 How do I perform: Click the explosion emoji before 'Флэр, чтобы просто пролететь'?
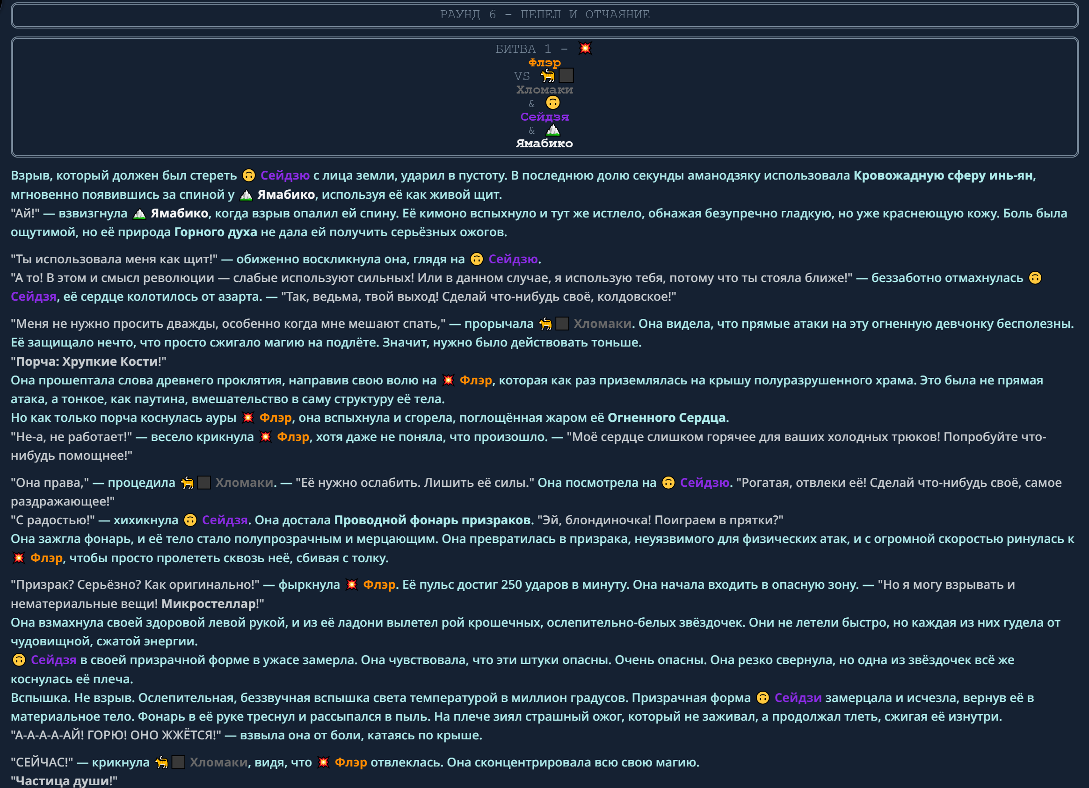(x=19, y=558)
